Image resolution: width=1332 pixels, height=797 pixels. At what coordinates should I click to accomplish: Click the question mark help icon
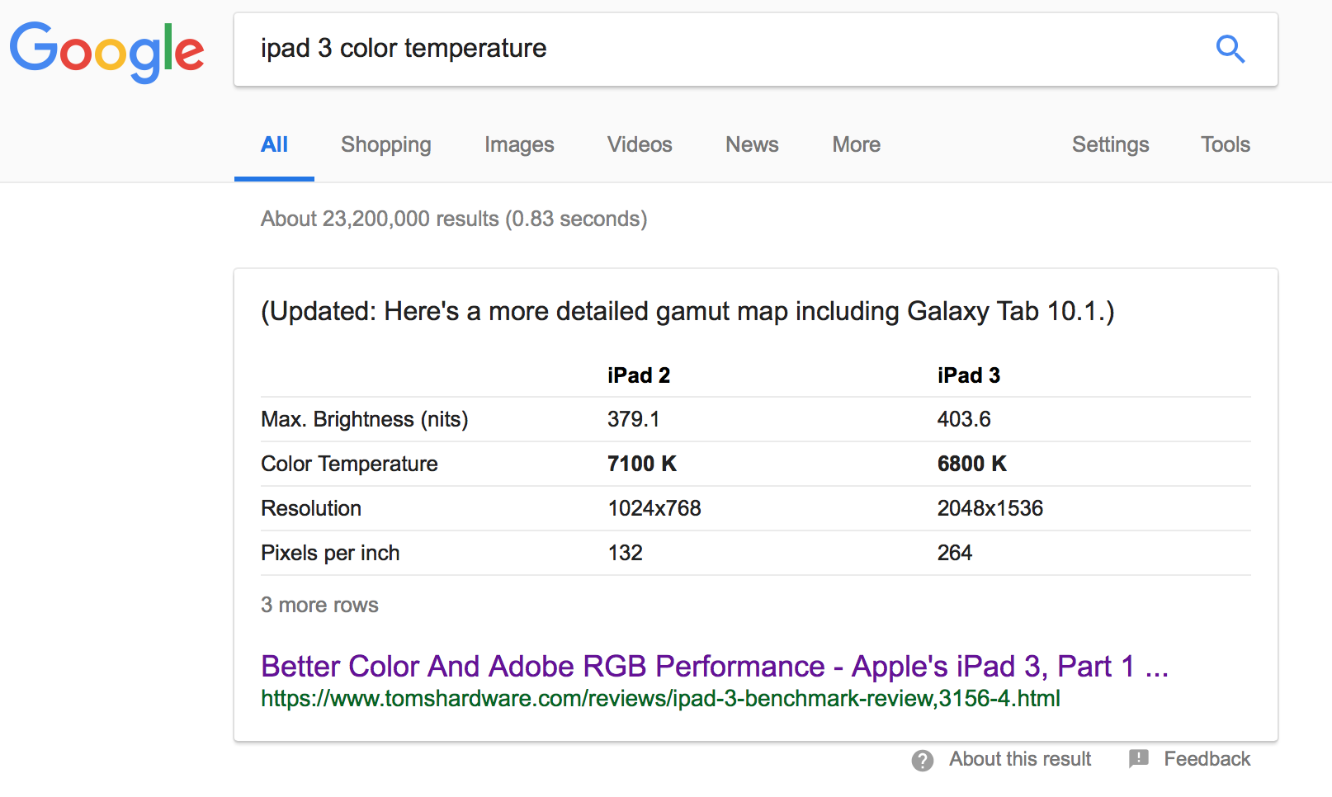pos(923,760)
